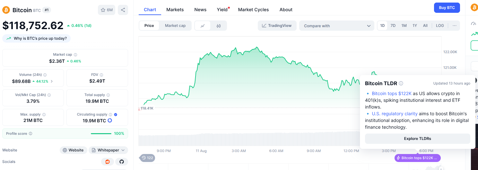Click the 122 history events badge
This screenshot has height=170, width=478.
click(x=147, y=158)
